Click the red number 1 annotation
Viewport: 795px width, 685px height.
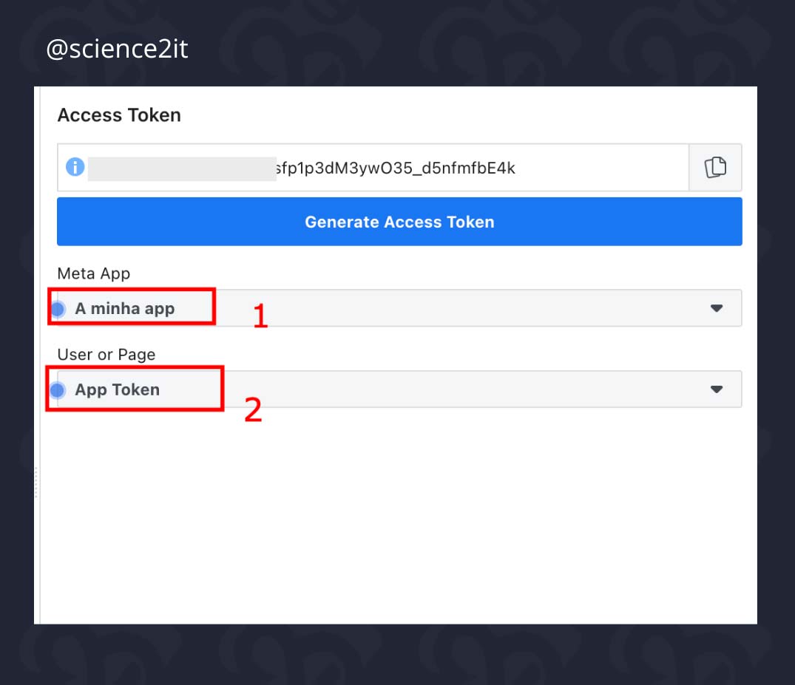(260, 316)
